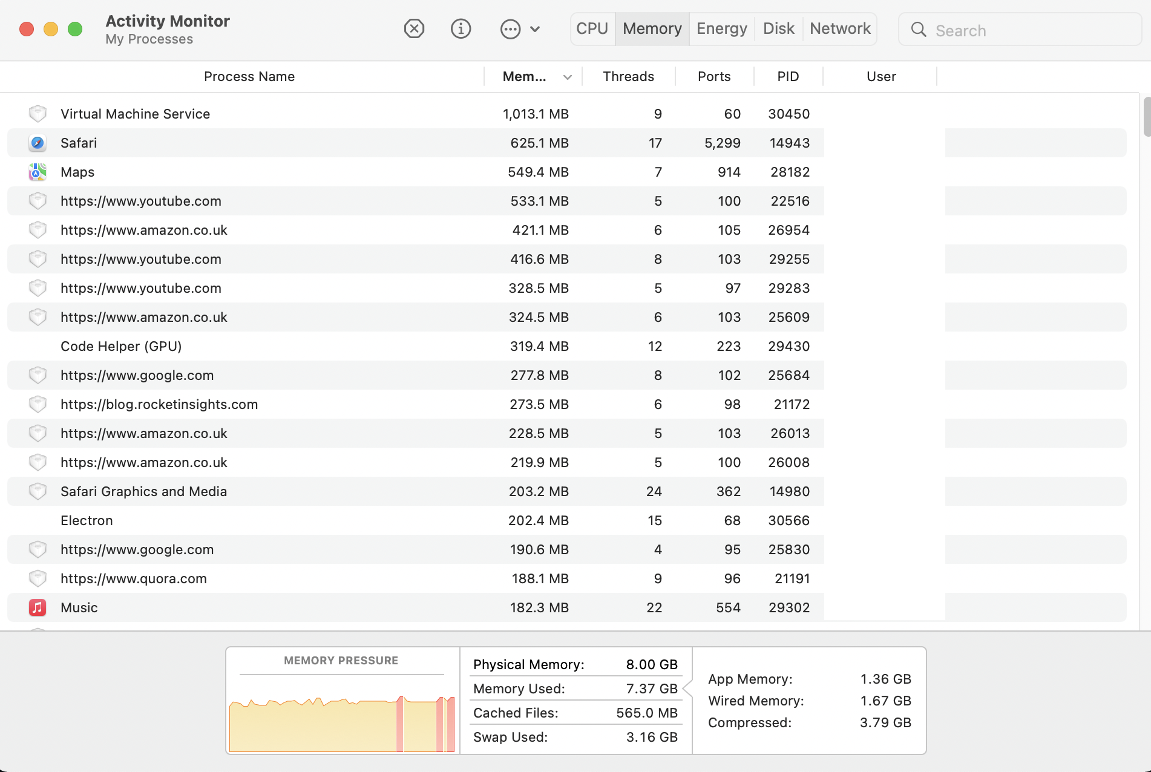Click the Music app icon
The height and width of the screenshot is (772, 1151).
[x=38, y=607]
